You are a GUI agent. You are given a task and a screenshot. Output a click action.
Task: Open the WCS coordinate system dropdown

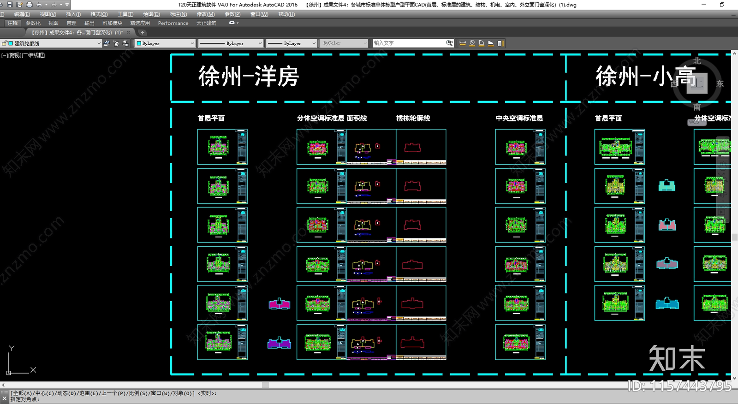click(x=696, y=122)
